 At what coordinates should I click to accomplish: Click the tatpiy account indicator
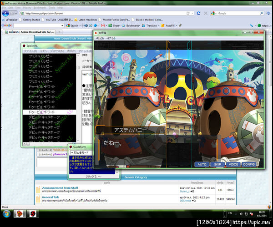coord(264,25)
